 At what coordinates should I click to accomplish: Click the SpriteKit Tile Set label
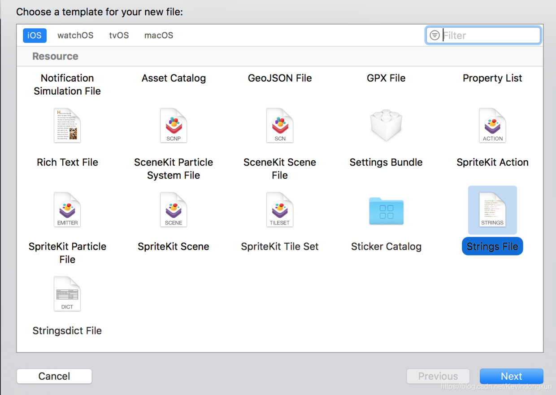280,246
